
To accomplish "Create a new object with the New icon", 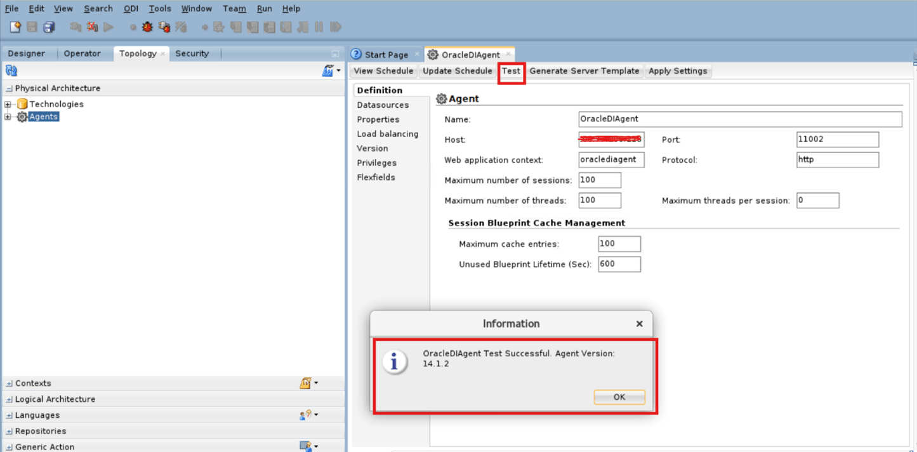I will [14, 27].
